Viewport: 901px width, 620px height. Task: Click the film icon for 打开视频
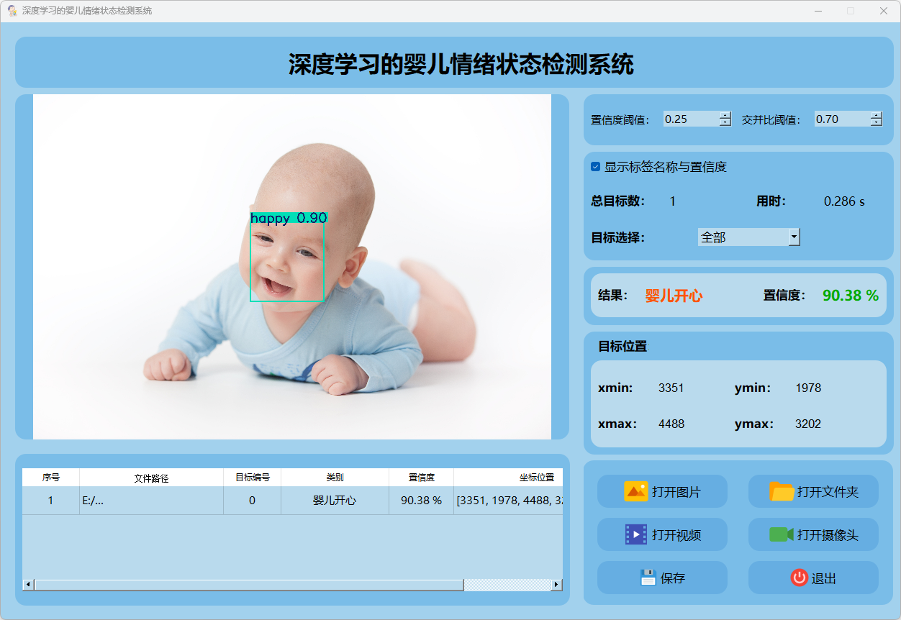point(636,534)
